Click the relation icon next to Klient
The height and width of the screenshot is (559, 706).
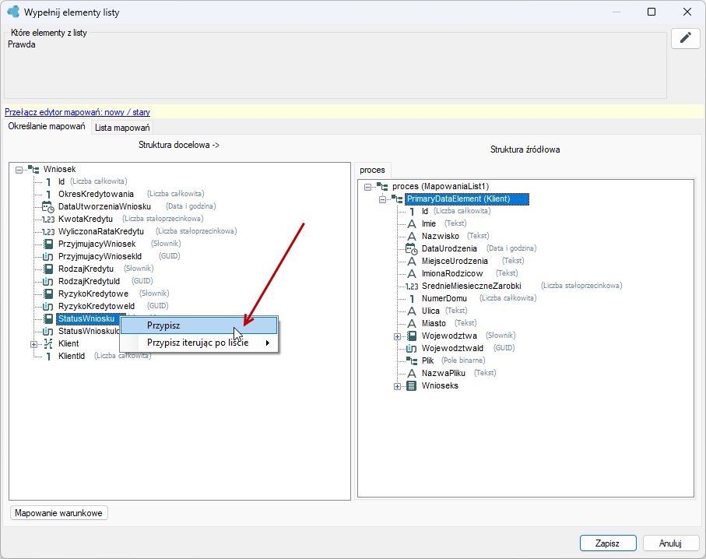pos(48,343)
